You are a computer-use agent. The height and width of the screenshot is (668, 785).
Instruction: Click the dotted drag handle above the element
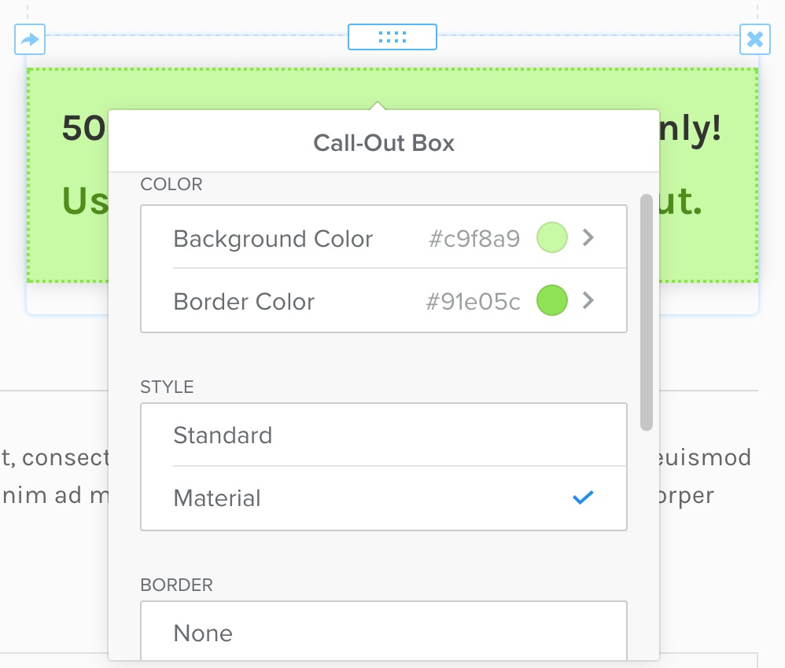point(392,36)
